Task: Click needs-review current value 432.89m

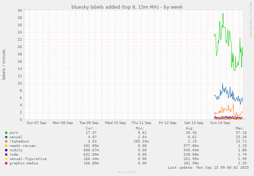Action: (91, 146)
